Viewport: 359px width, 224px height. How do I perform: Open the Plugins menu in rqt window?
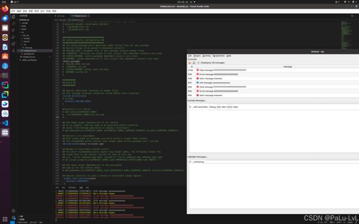point(197,56)
